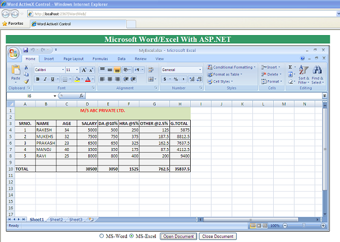The height and width of the screenshot is (242, 340).
Task: Open the Home ribbon tab
Action: pos(31,59)
